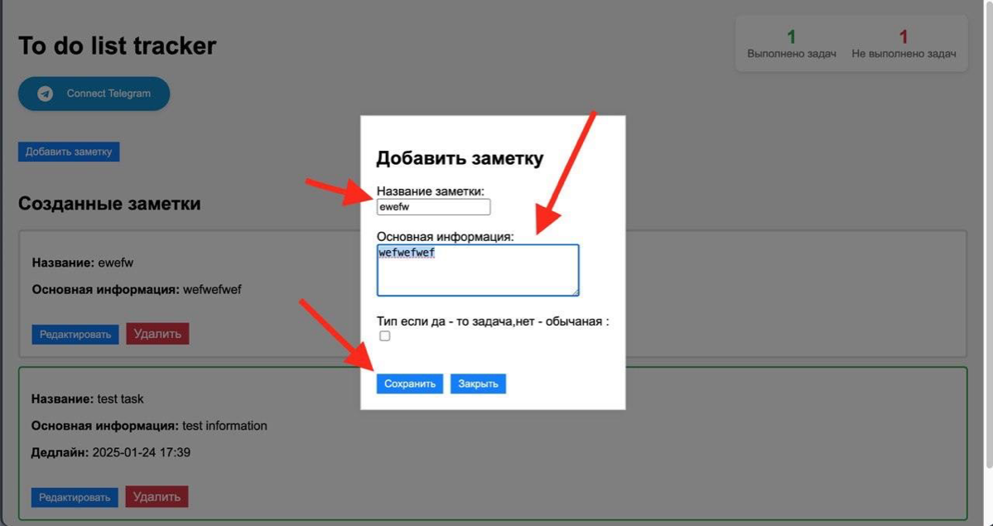Click Сохранить to save the new note

[x=410, y=383]
